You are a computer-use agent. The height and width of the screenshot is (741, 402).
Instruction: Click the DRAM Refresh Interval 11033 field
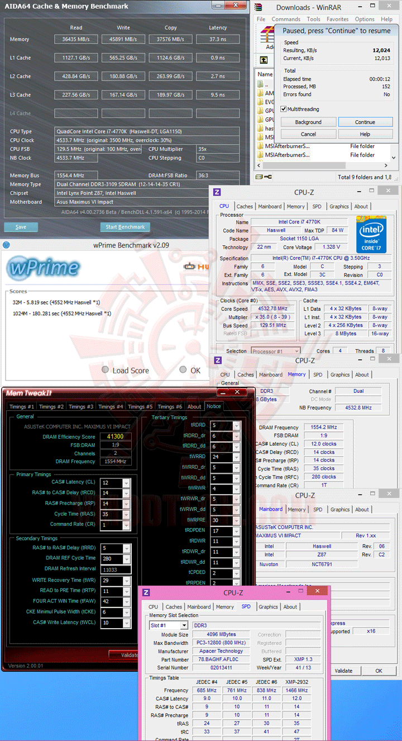coord(116,569)
